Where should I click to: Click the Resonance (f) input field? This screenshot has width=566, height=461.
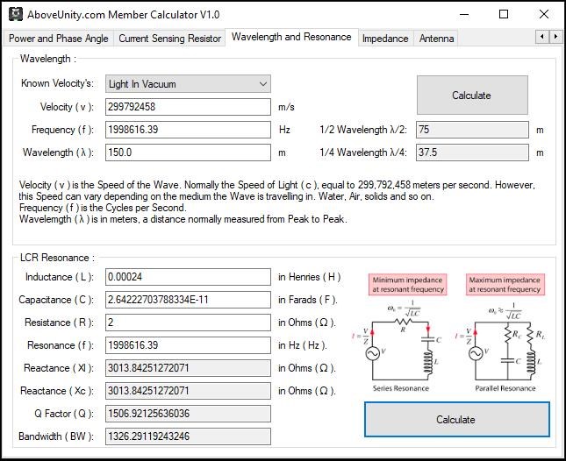[188, 345]
